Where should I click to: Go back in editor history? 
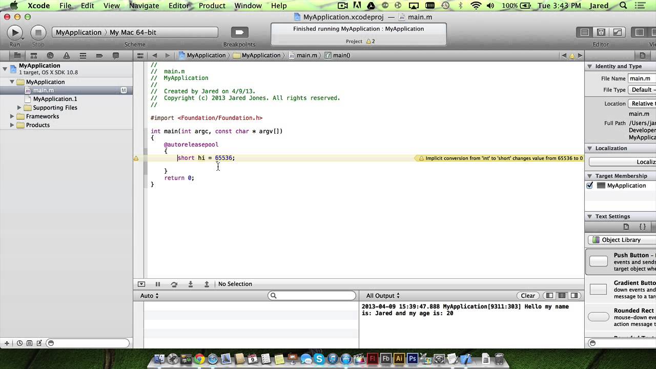tap(155, 55)
